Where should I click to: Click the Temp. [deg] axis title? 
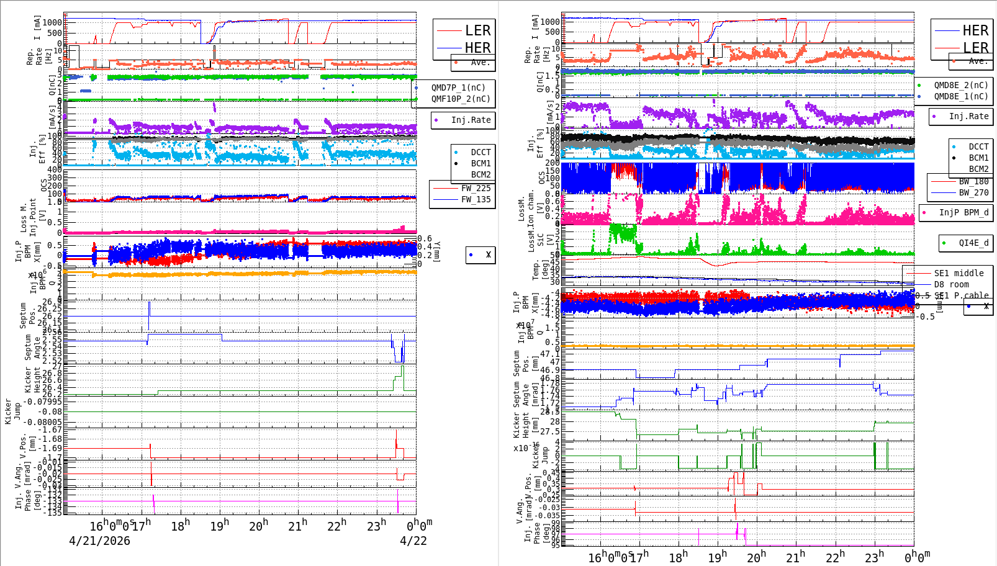tap(540, 269)
